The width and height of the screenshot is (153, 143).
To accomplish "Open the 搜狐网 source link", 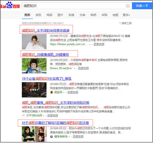I will coord(58,92).
